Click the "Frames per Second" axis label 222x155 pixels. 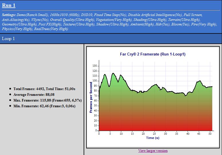(x=91, y=97)
